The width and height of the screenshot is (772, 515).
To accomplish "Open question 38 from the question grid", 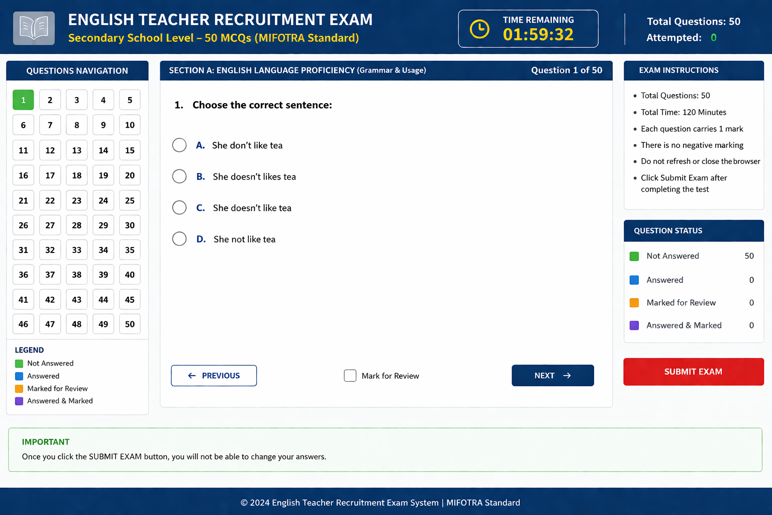I will [76, 275].
